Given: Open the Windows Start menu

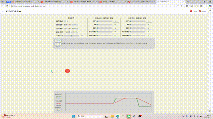Looking at the screenshot, I should click(73, 116).
